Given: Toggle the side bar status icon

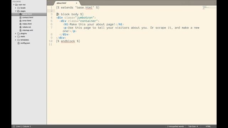Looking at the screenshot, I should click(14, 127).
